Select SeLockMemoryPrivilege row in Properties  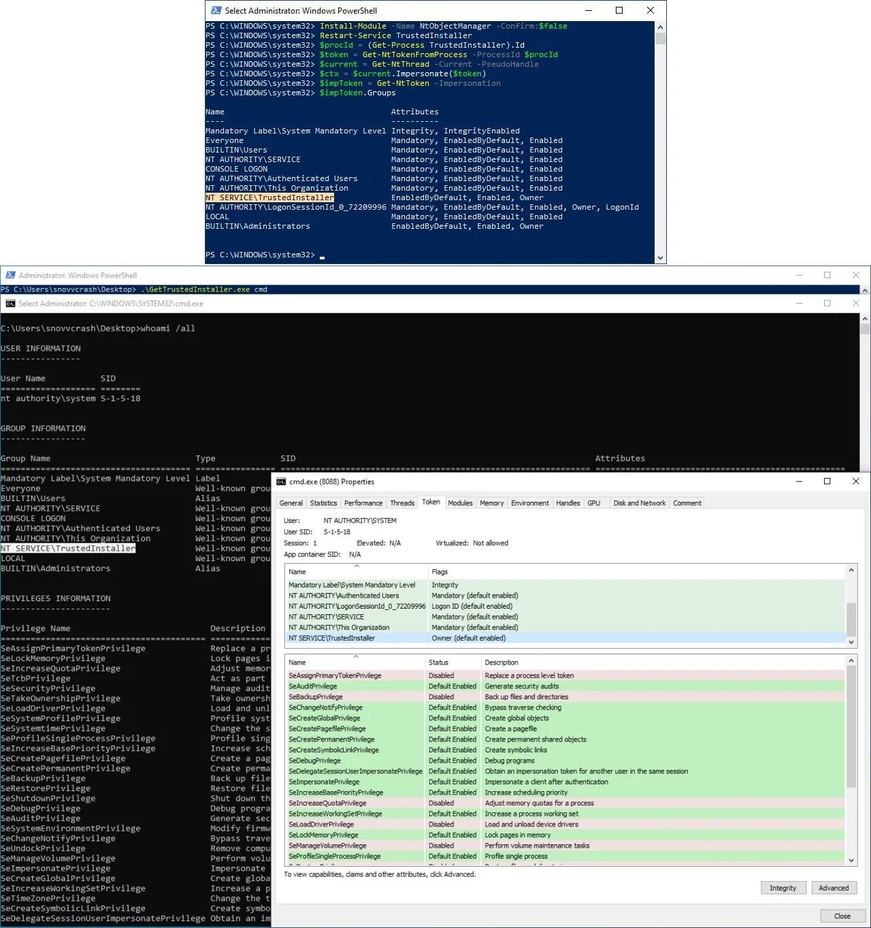(565, 835)
